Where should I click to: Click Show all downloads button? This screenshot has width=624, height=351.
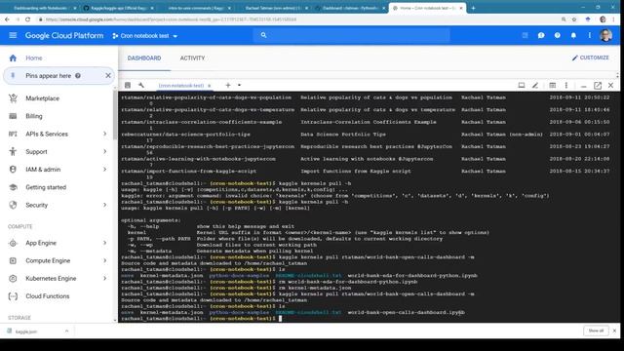(x=596, y=331)
